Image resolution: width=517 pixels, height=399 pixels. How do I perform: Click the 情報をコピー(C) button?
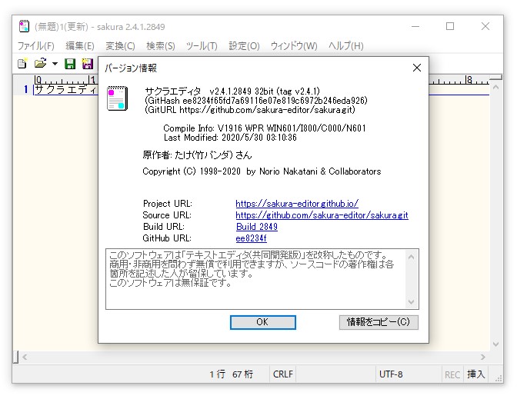379,322
